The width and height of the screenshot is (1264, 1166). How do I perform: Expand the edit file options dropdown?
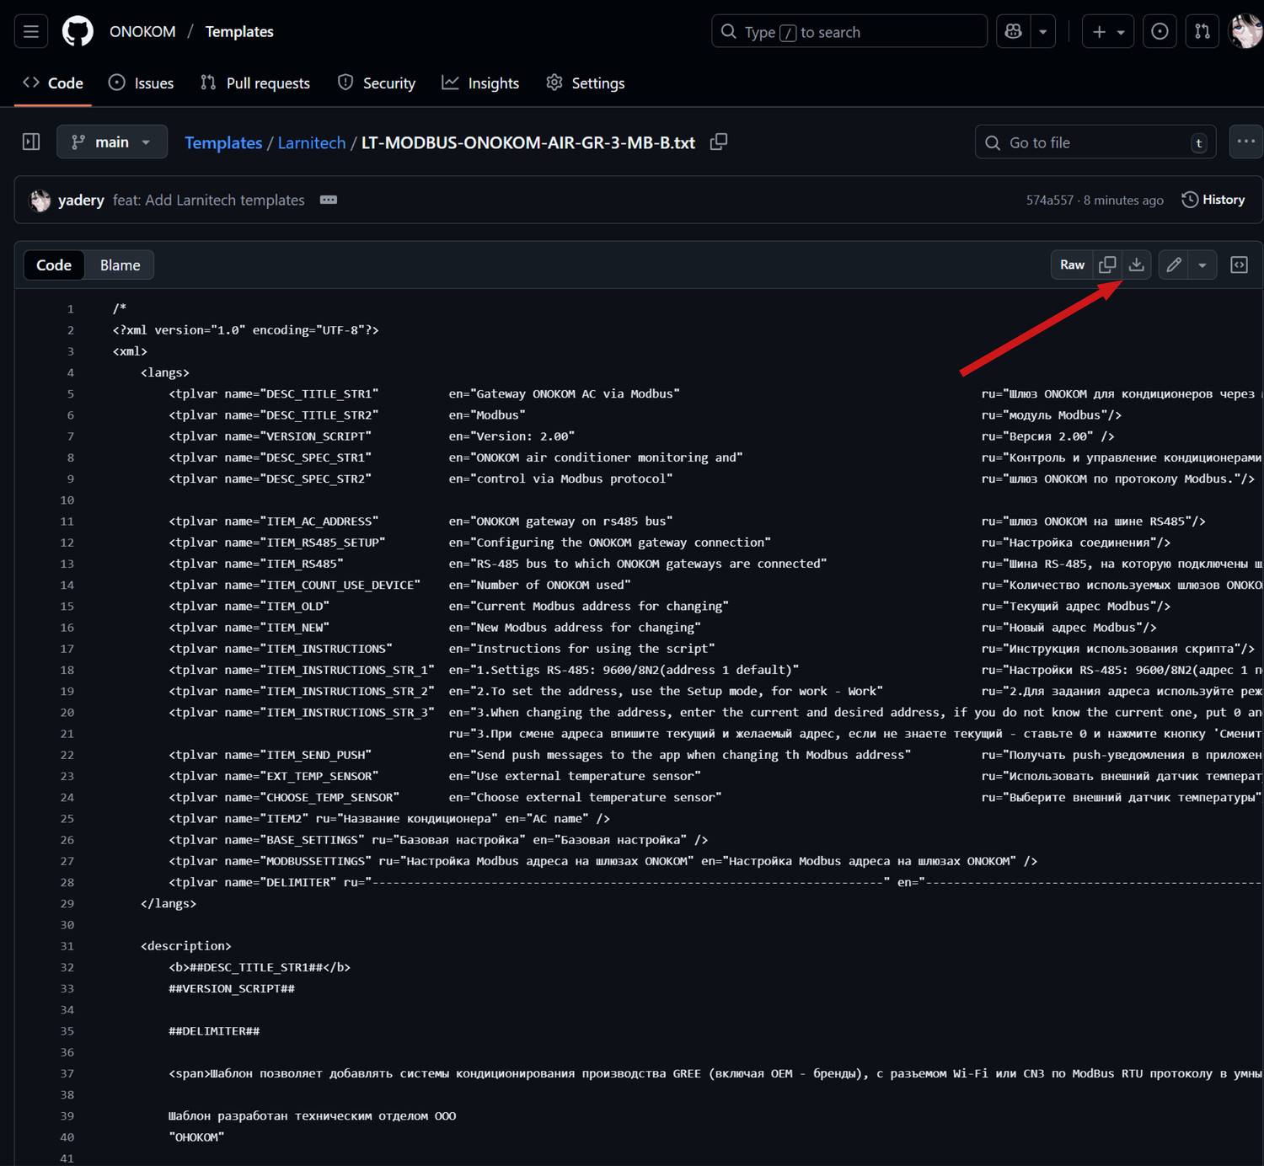coord(1202,265)
